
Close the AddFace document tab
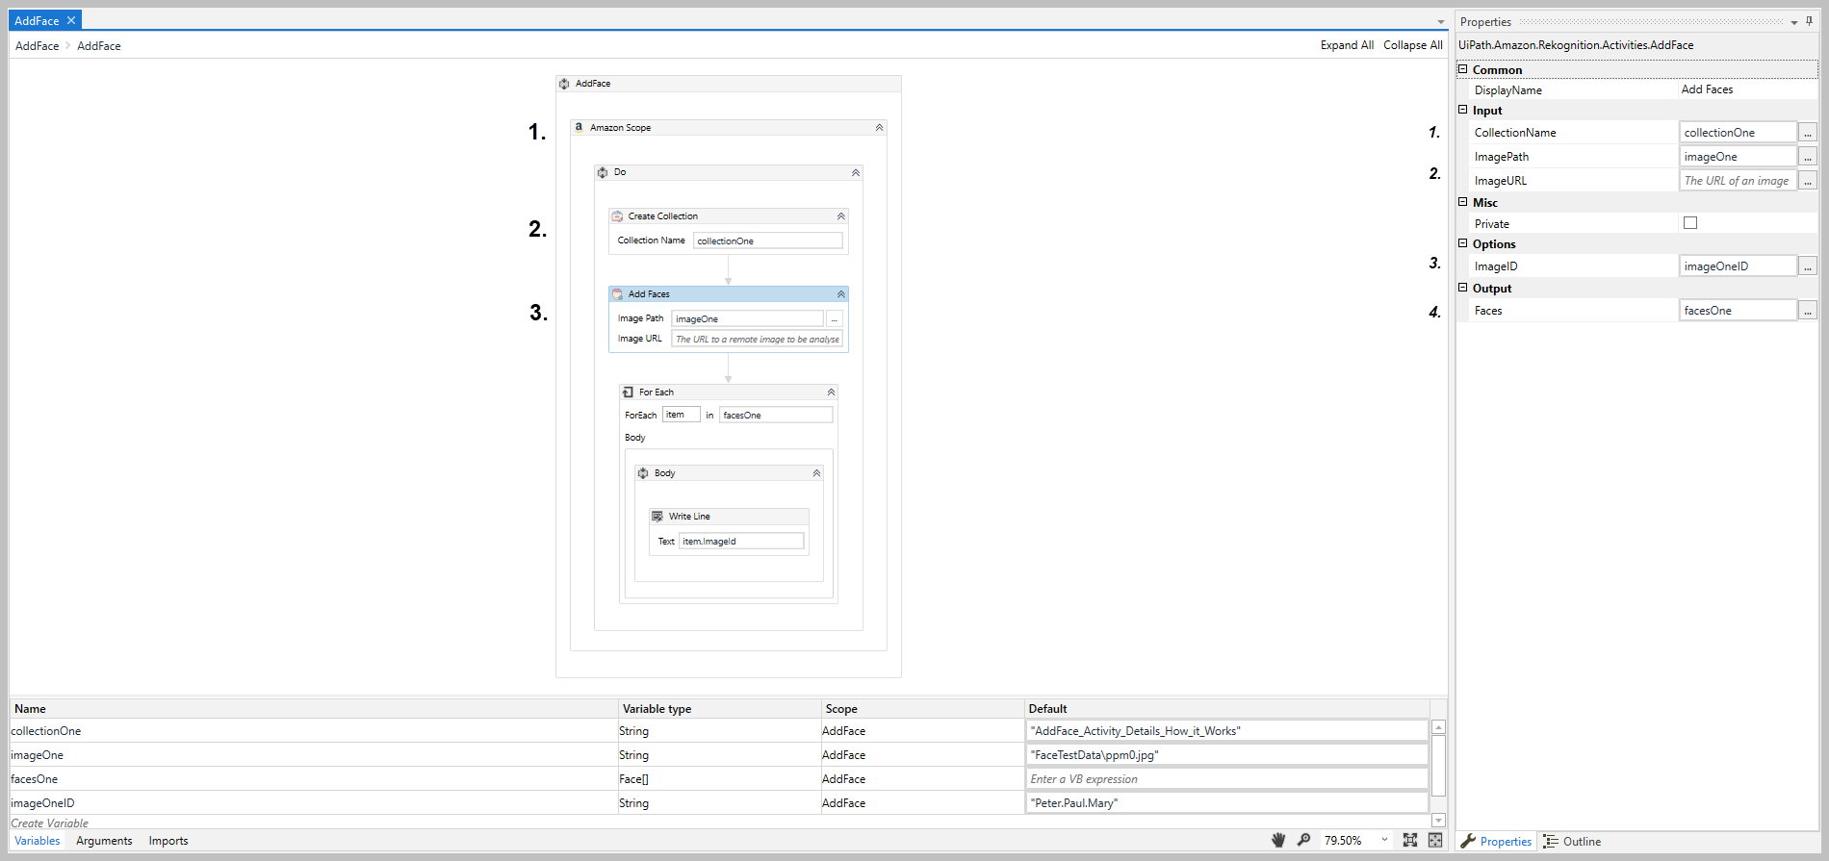tap(70, 20)
